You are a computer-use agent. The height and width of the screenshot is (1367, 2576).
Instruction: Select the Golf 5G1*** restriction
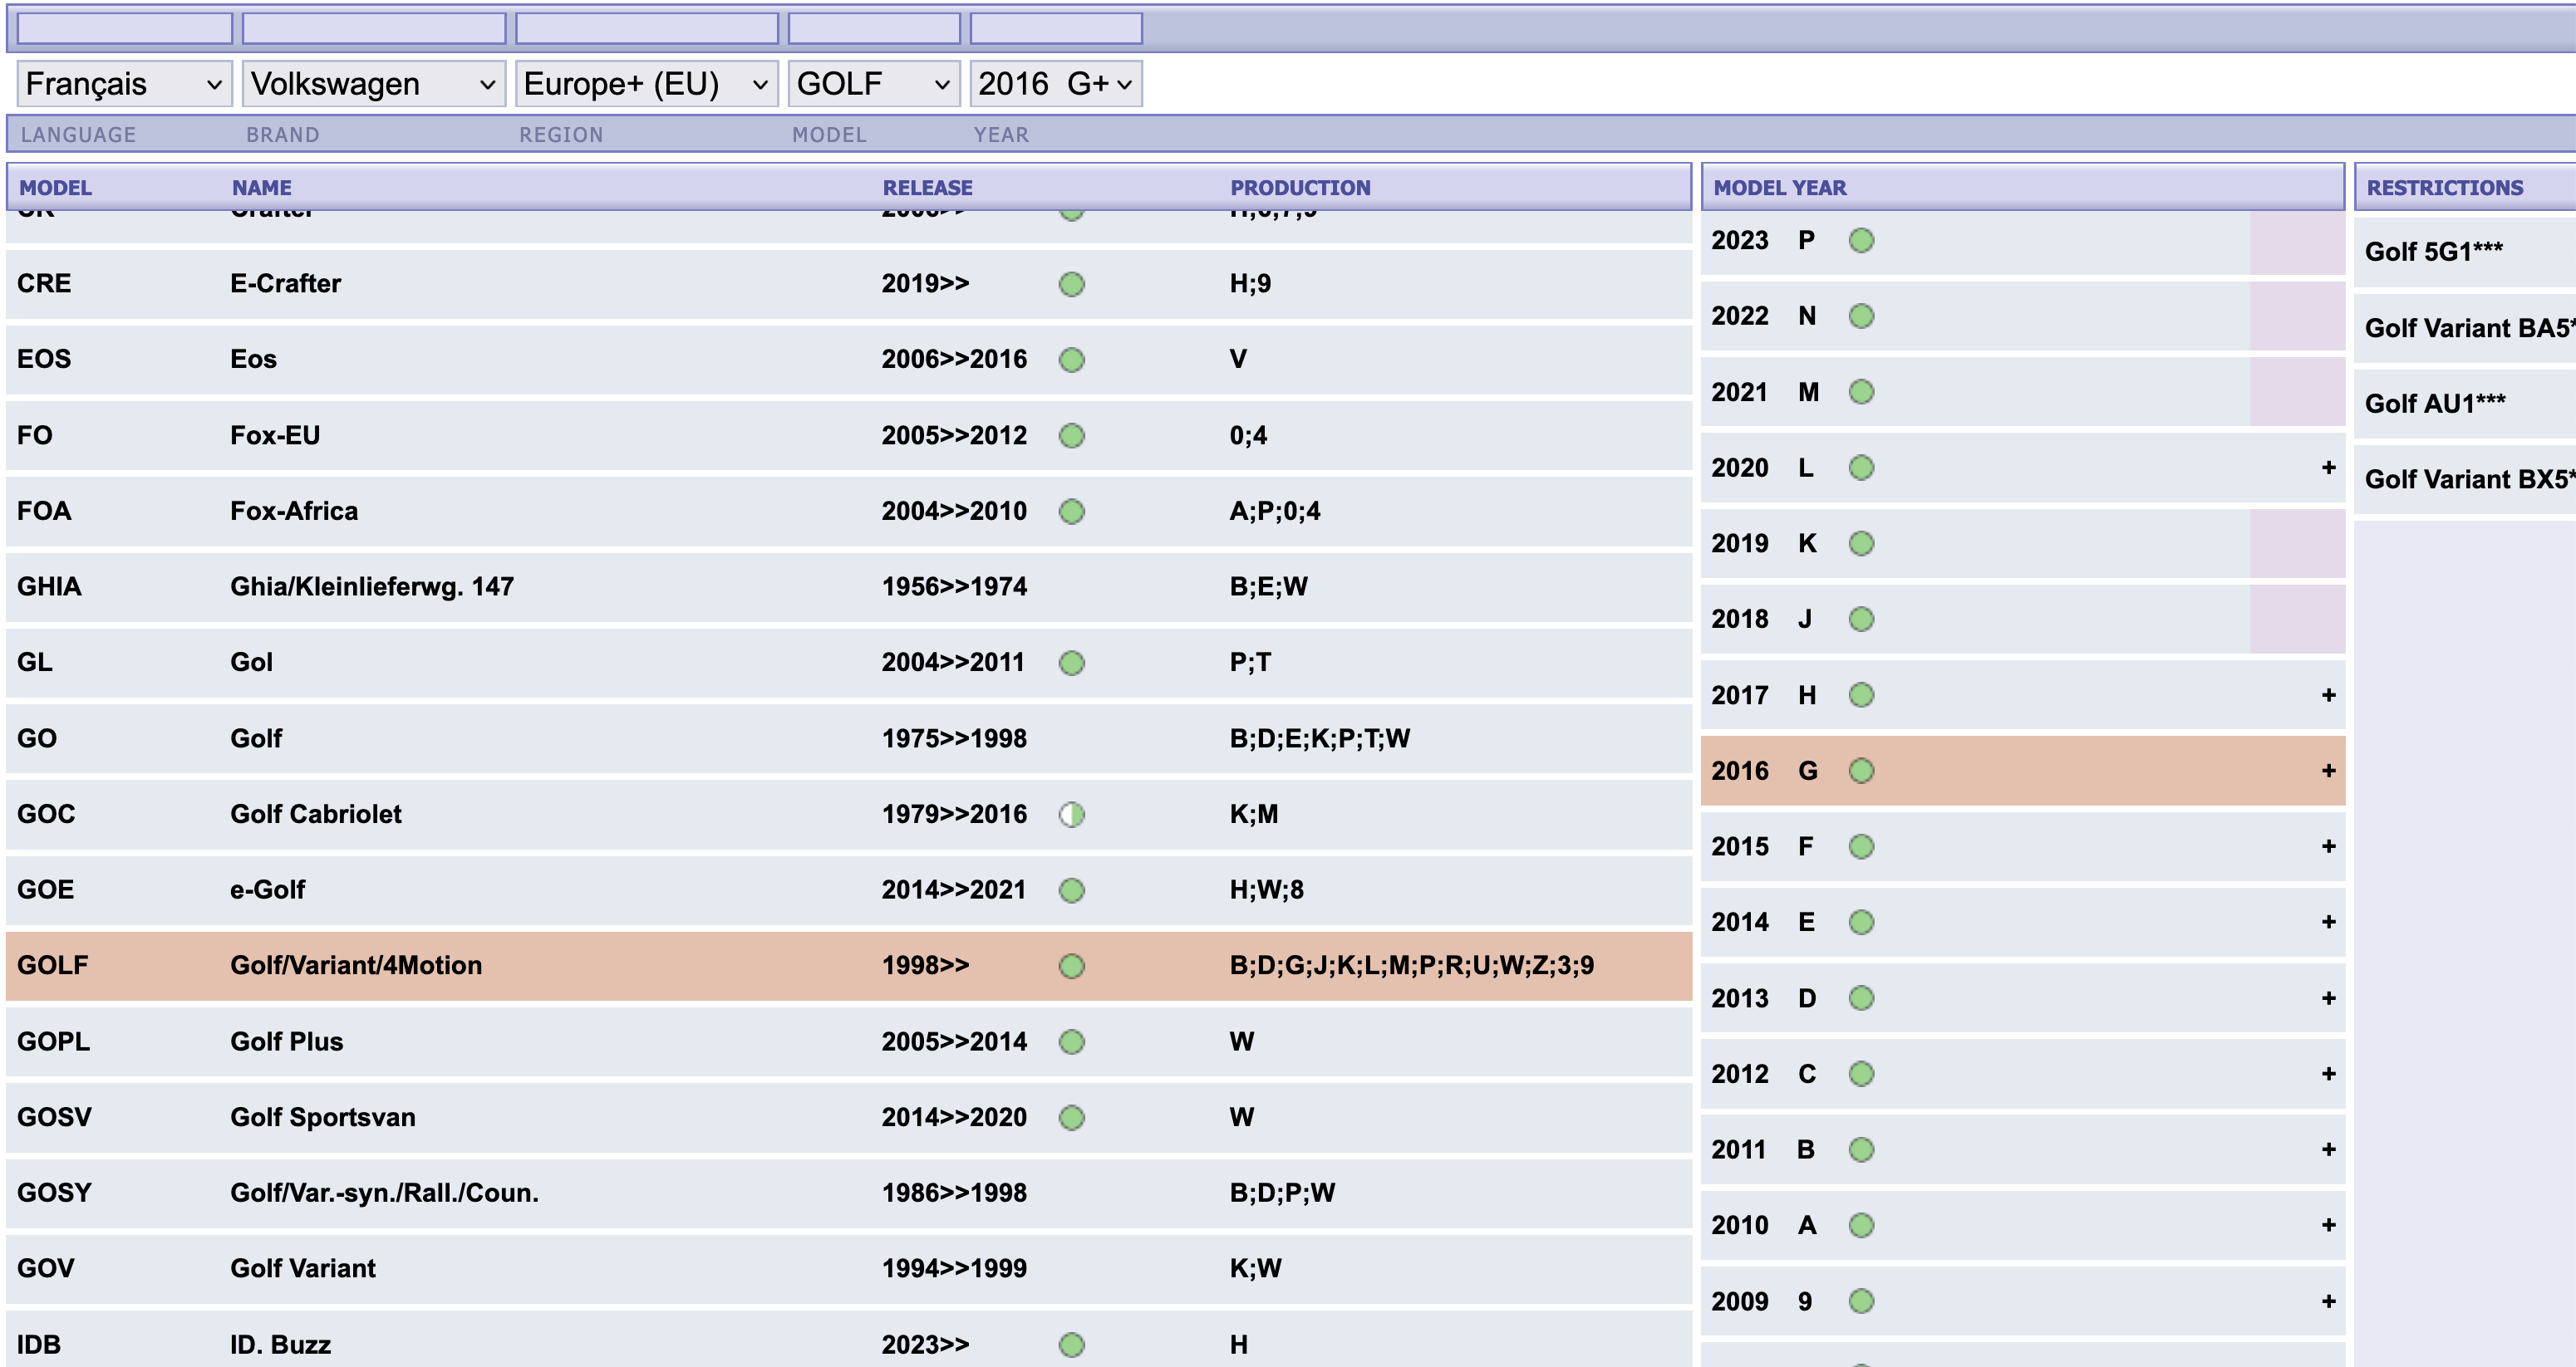point(2466,252)
